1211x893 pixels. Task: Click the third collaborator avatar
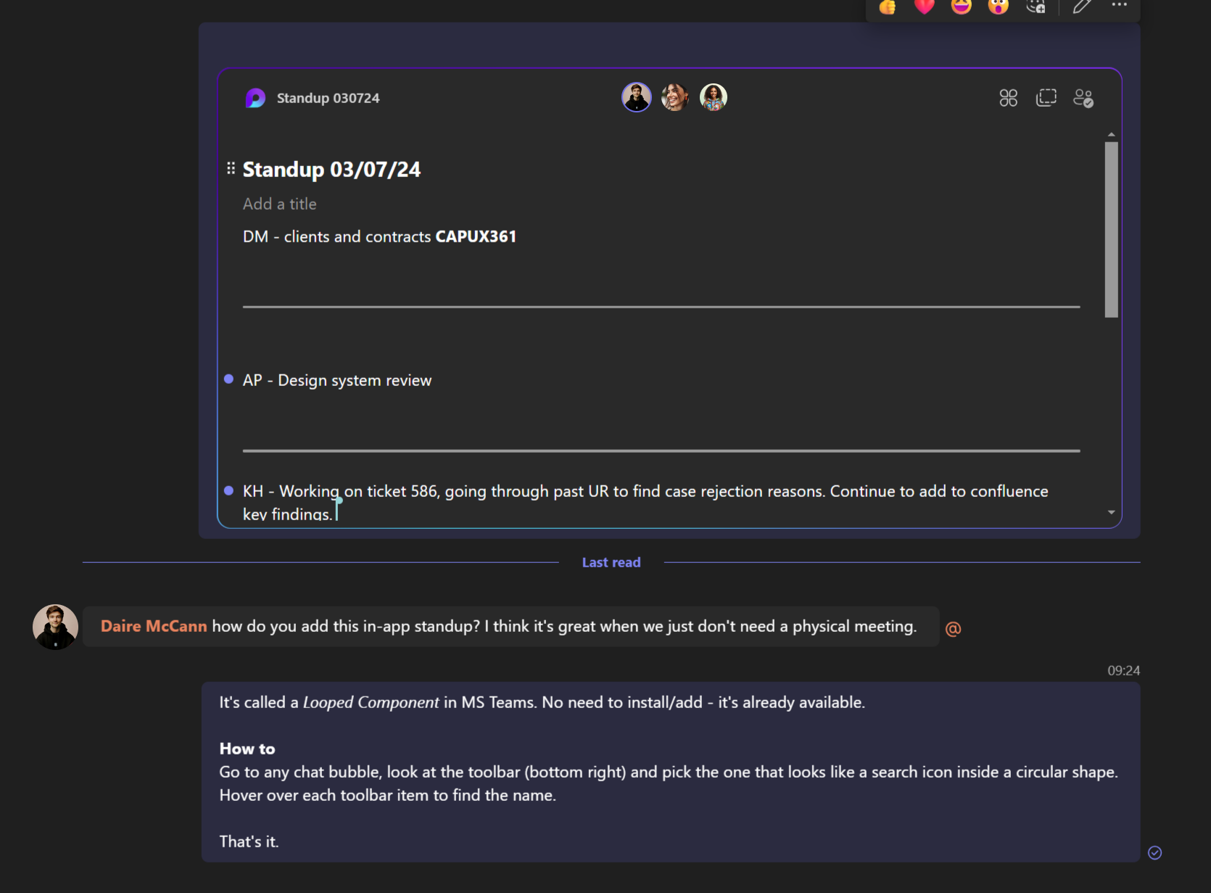714,97
